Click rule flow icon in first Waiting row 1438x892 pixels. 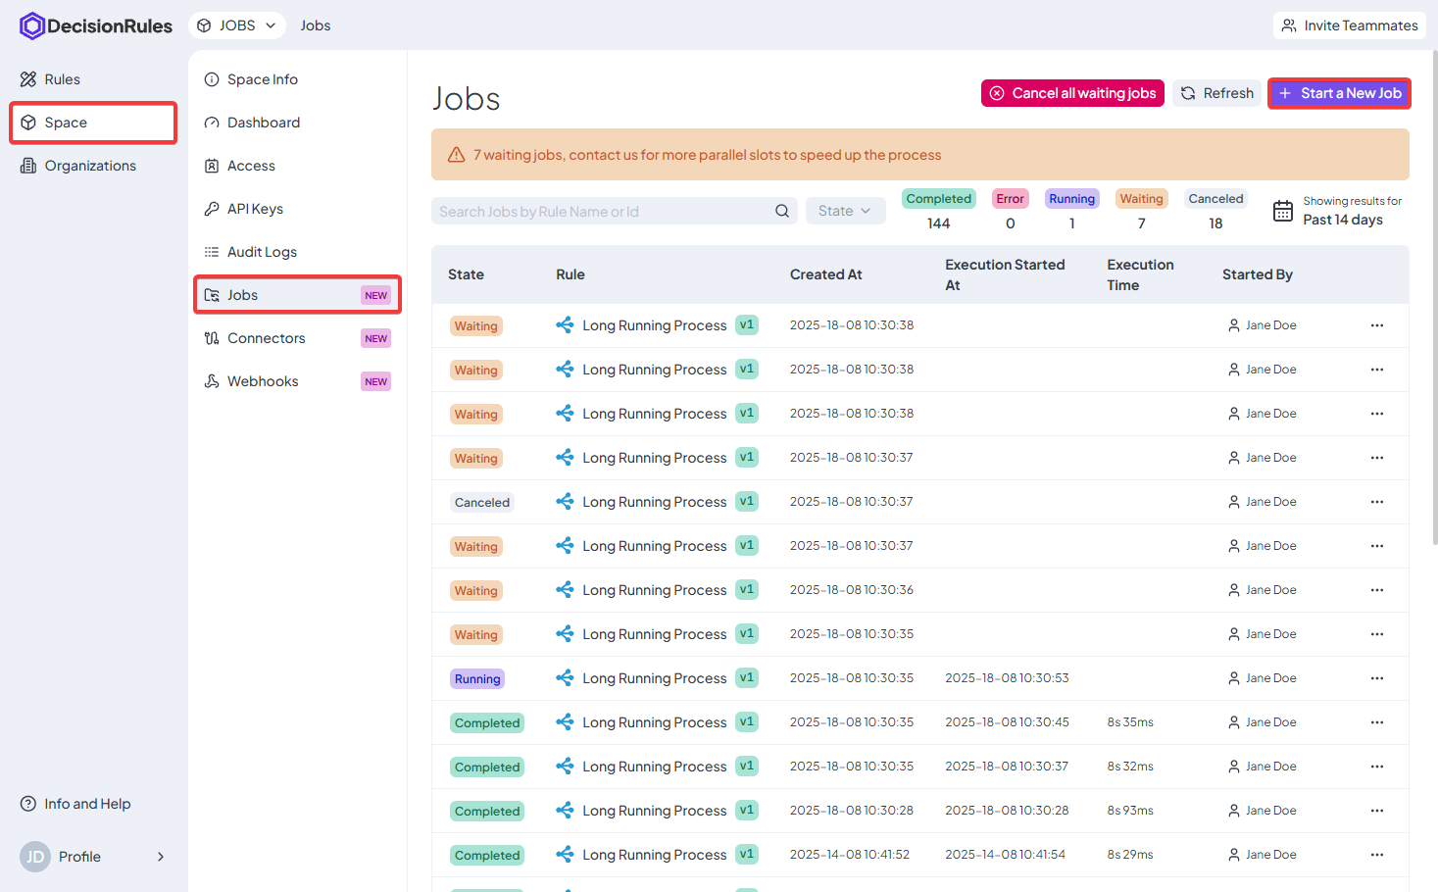click(565, 325)
